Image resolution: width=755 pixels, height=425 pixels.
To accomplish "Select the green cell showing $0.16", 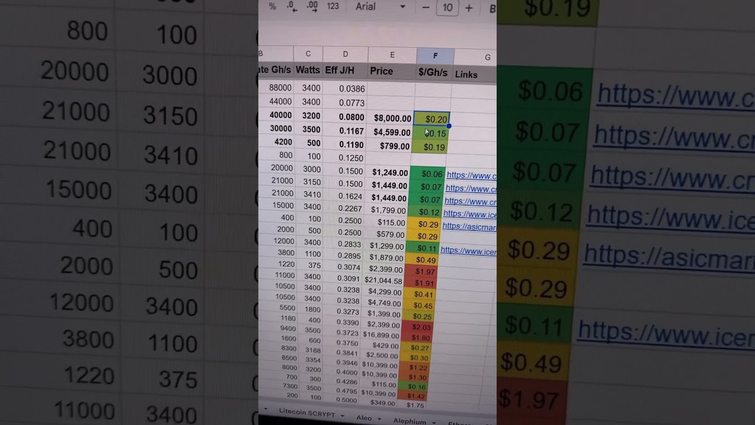I will pos(413,387).
